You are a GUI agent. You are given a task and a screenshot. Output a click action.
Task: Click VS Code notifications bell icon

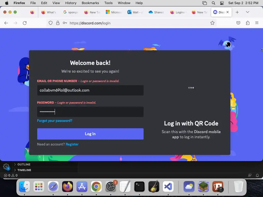coord(257,175)
